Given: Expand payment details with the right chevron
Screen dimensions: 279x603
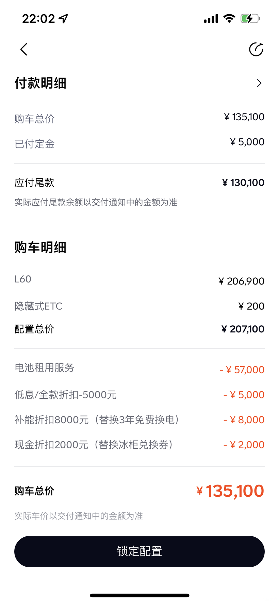Looking at the screenshot, I should tap(259, 83).
